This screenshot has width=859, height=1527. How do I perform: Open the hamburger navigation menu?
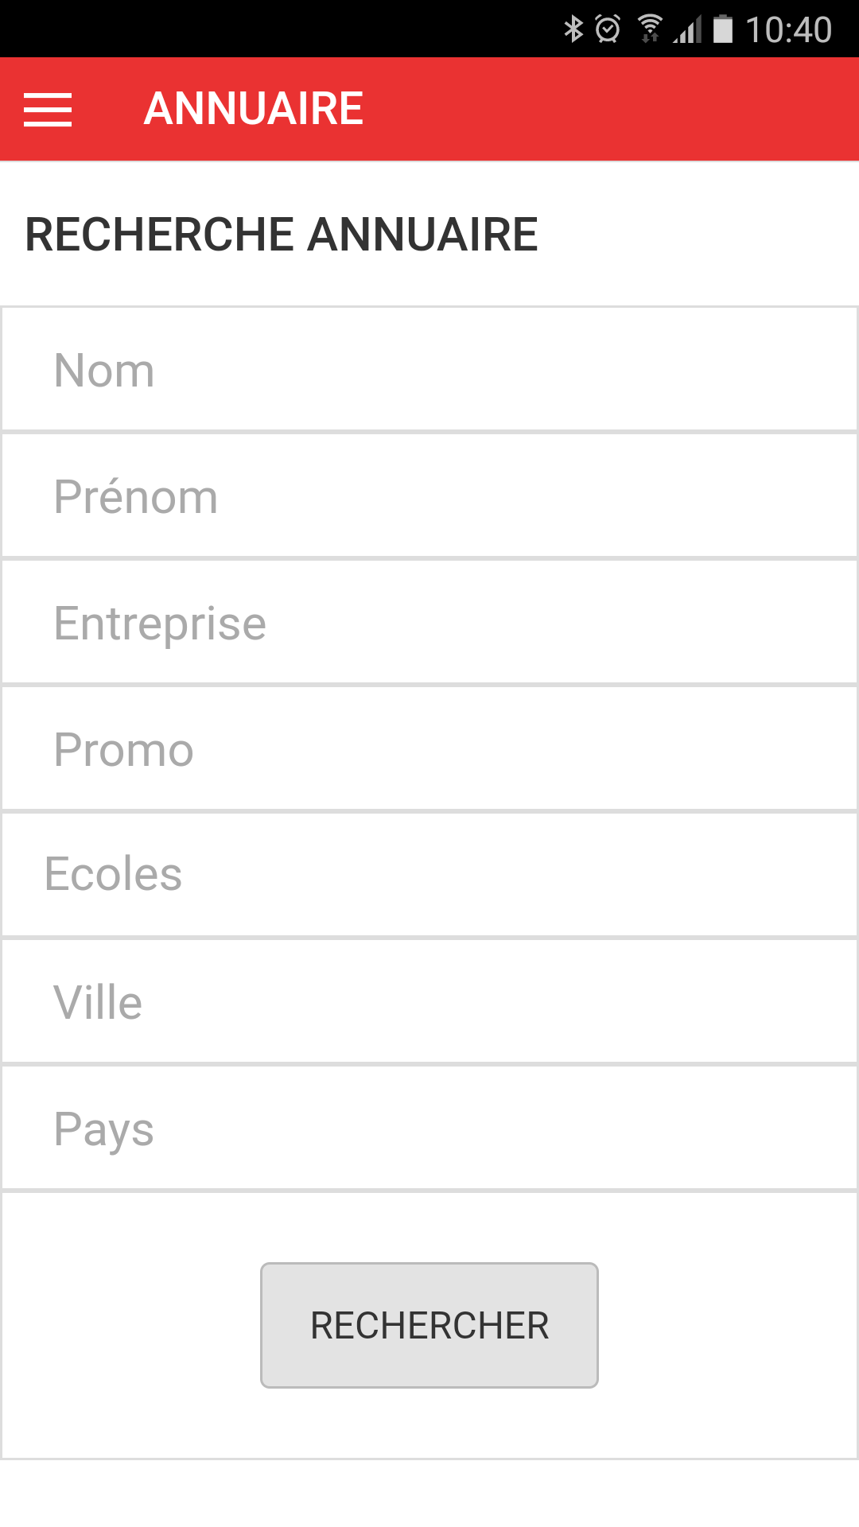point(48,110)
